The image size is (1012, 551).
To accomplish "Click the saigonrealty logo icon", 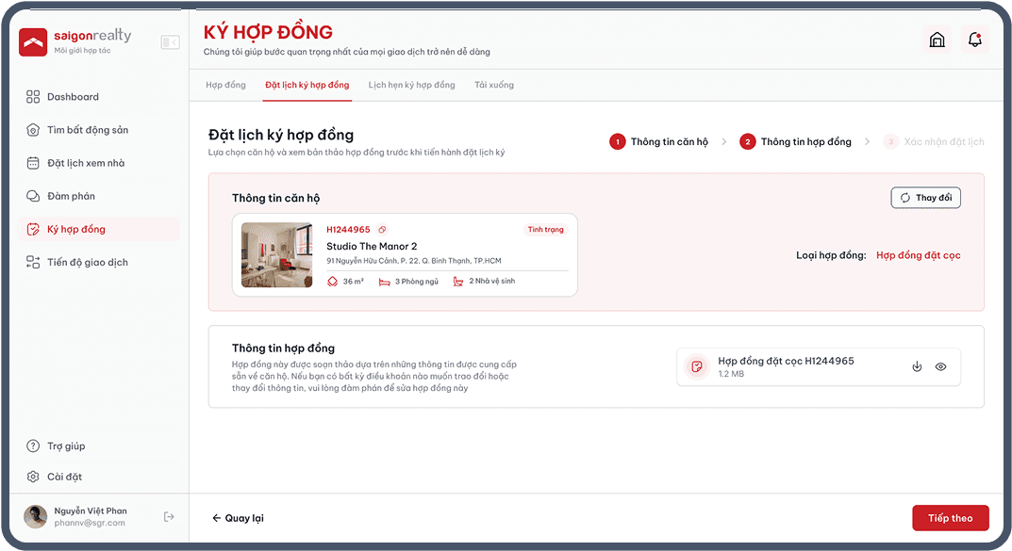I will (x=33, y=42).
